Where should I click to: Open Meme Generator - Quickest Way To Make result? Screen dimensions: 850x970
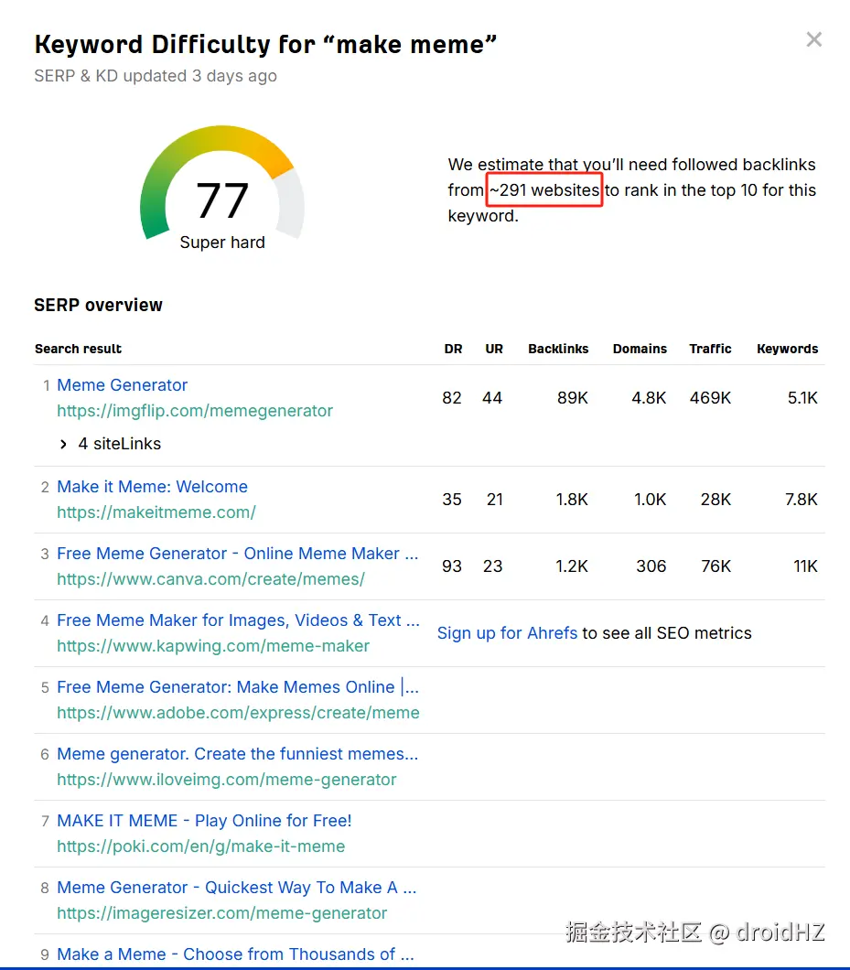tap(236, 887)
